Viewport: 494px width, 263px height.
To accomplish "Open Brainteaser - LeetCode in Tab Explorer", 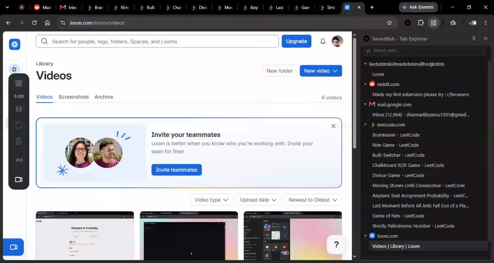I will 396,135.
